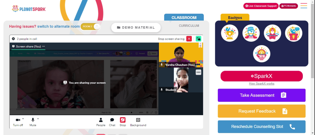Screen dimensions: 315x135
Task: Click the Student microphone icon
Action: click(162, 90)
